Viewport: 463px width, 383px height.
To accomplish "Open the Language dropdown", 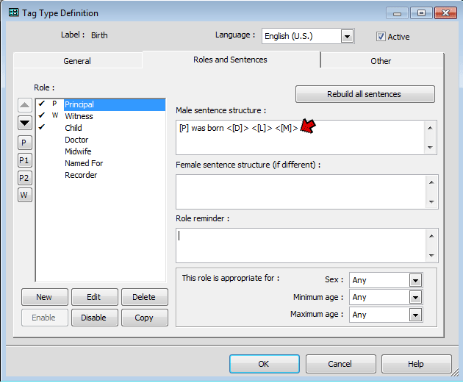I will [x=347, y=36].
